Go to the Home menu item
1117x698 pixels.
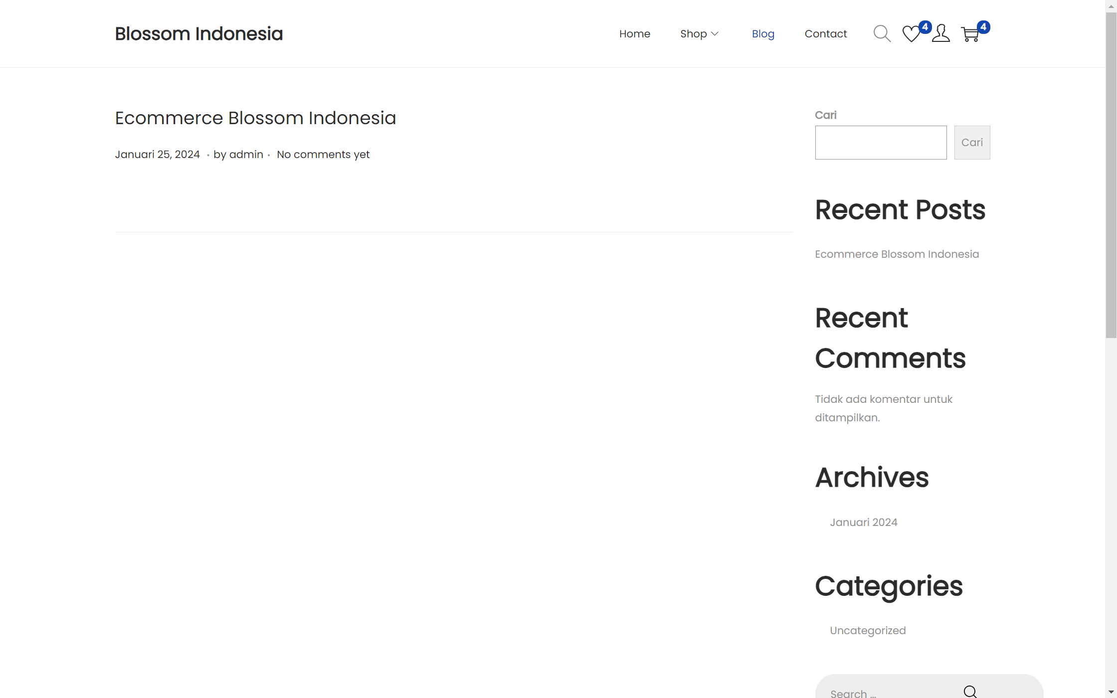(634, 33)
